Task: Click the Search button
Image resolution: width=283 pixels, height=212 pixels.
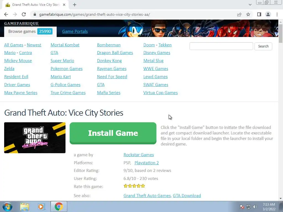Action: 263,46
